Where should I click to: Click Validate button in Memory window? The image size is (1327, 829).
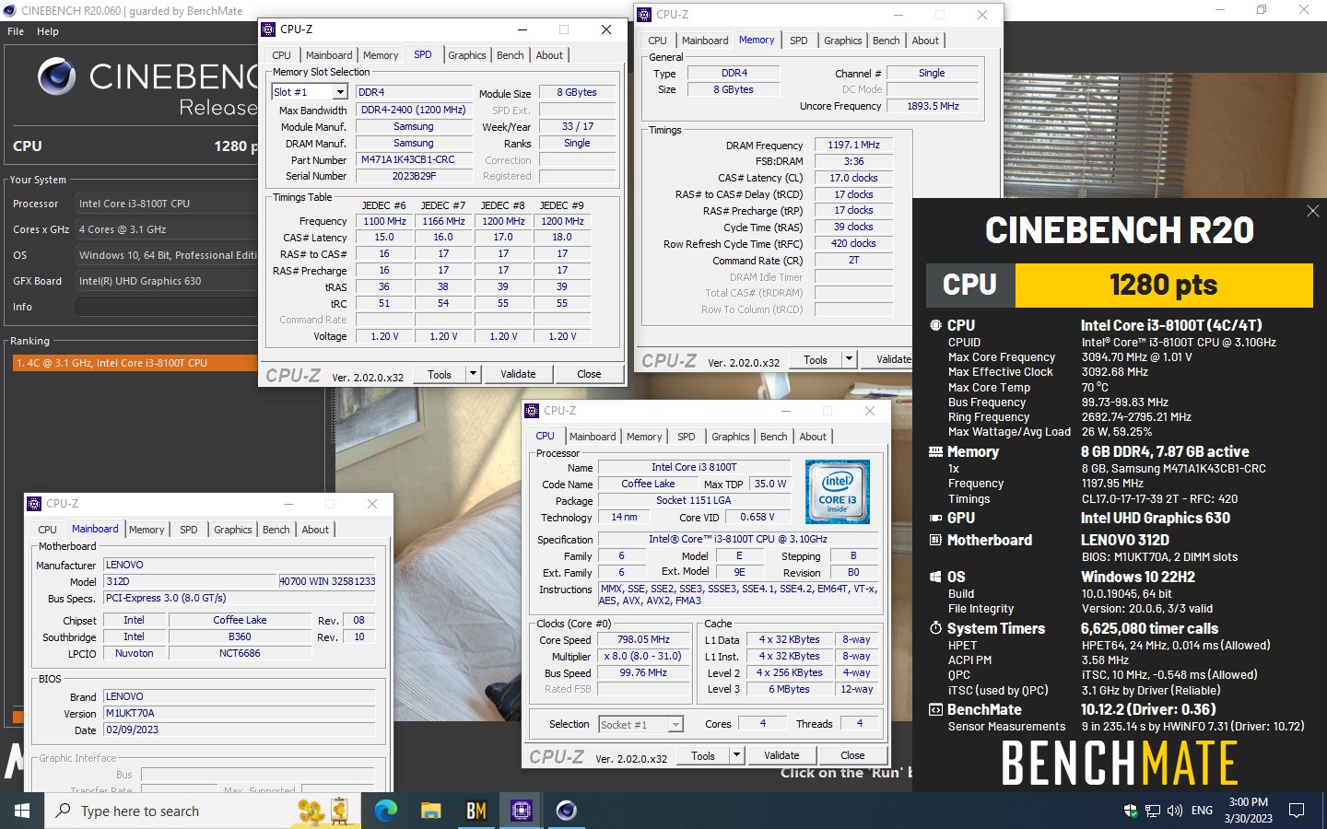pos(887,360)
